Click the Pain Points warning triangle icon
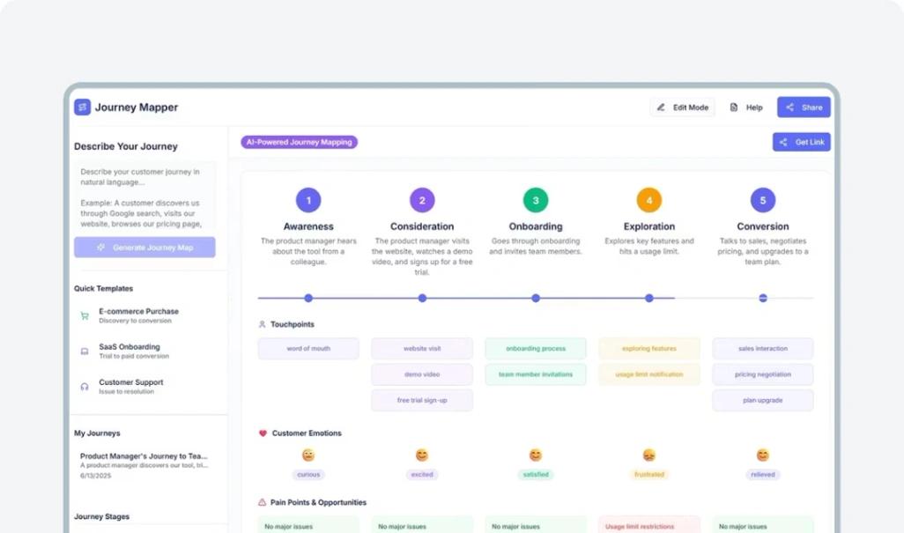This screenshot has width=904, height=533. tap(263, 502)
